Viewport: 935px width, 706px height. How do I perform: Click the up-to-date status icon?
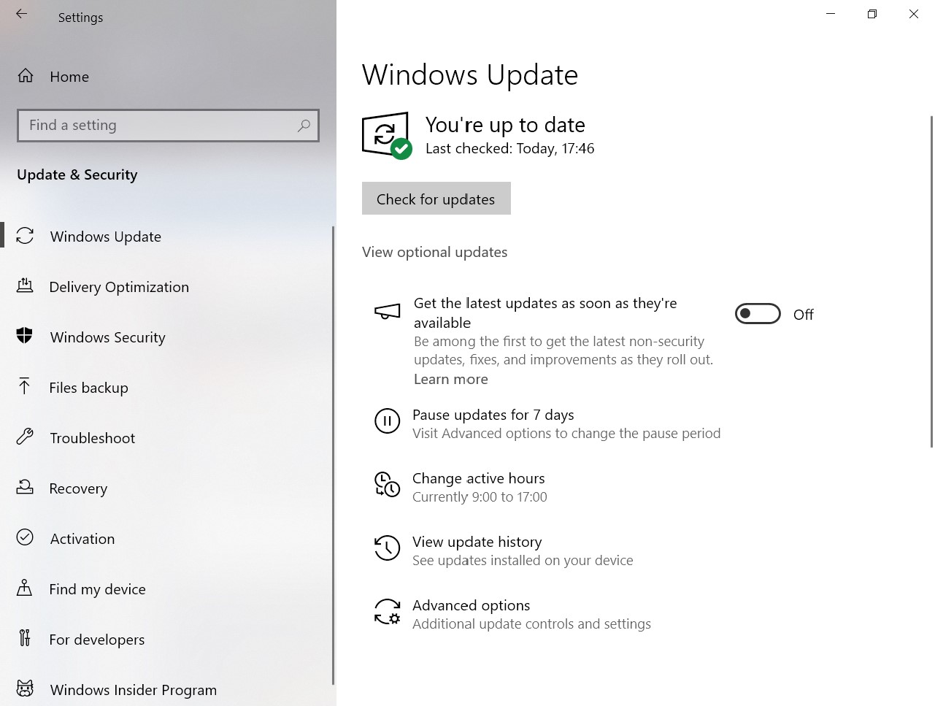pyautogui.click(x=387, y=135)
